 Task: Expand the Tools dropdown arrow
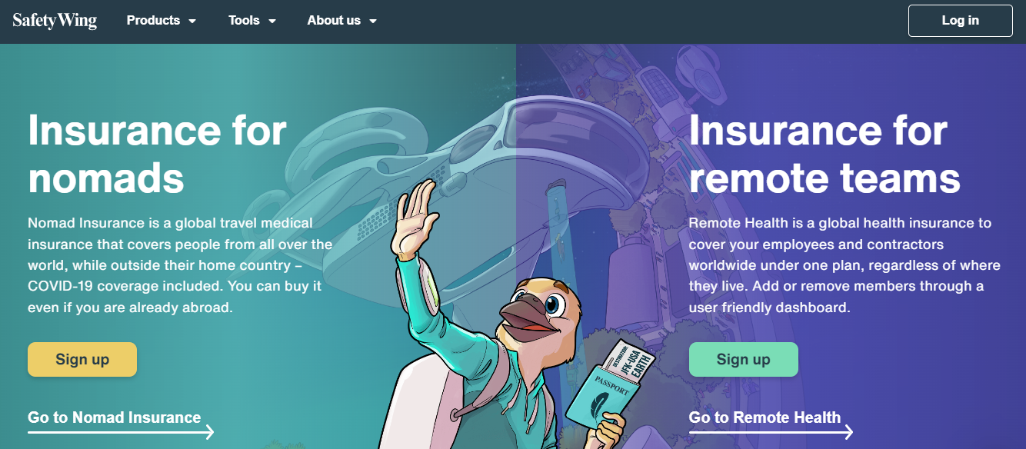[271, 22]
